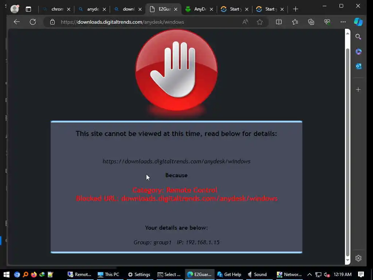Click the scrollbar up arrow
373x280 pixels.
pyautogui.click(x=348, y=34)
